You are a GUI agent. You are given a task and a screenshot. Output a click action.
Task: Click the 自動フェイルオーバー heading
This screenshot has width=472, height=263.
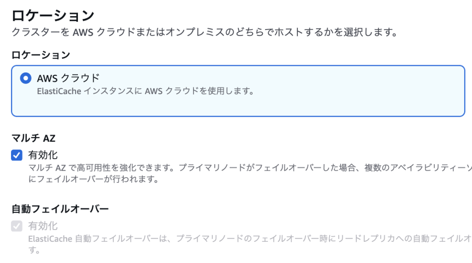click(60, 209)
